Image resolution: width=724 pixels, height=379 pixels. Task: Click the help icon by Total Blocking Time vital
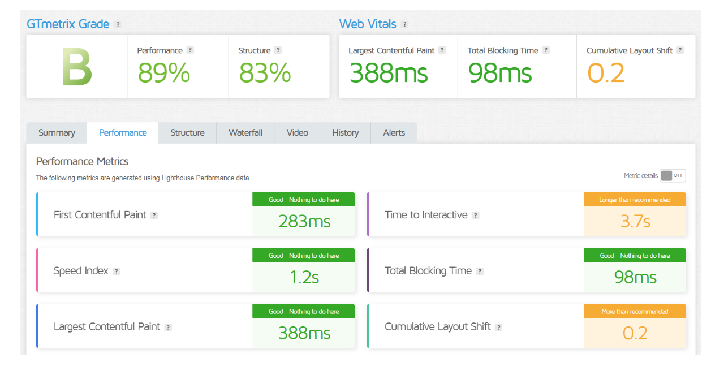pos(546,50)
